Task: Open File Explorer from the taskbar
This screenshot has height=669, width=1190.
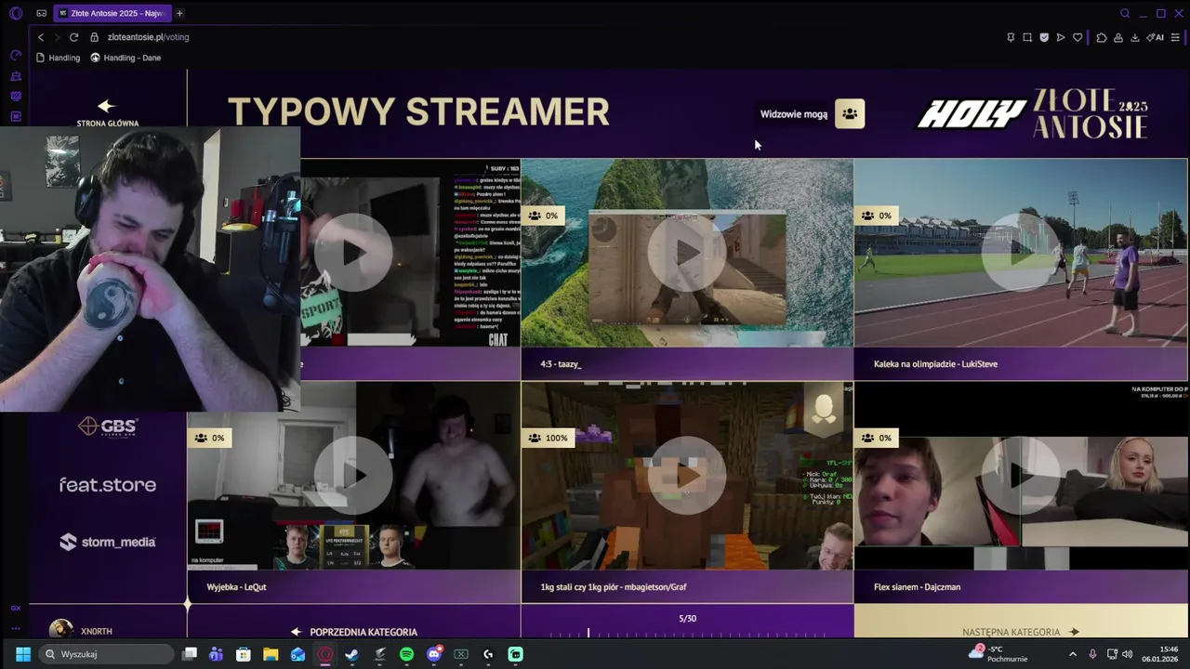Action: [271, 654]
